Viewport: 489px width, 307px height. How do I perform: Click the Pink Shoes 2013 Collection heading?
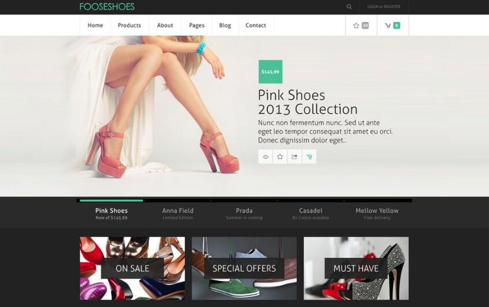308,102
